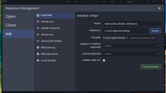Click the Bitbucket Server bucket icon
Viewport: 166px width, 93px height.
38,54
